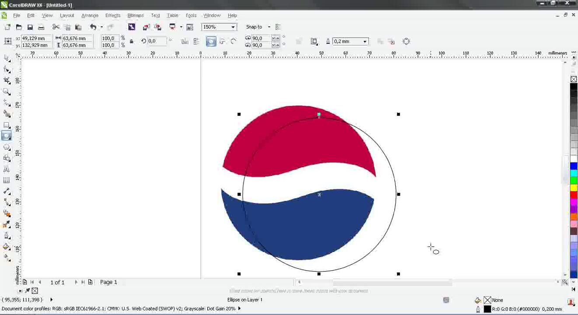Expand the Snap to dropdown
The height and width of the screenshot is (315, 578).
tap(269, 27)
